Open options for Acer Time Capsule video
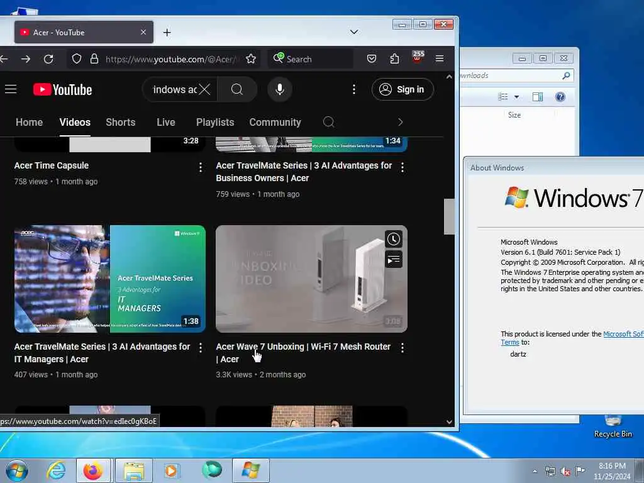The width and height of the screenshot is (644, 483). [201, 167]
